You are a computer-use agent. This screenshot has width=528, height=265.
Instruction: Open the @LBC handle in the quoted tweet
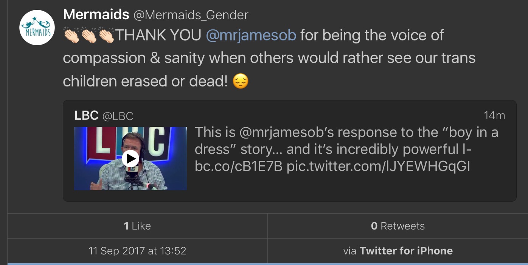[x=118, y=116]
